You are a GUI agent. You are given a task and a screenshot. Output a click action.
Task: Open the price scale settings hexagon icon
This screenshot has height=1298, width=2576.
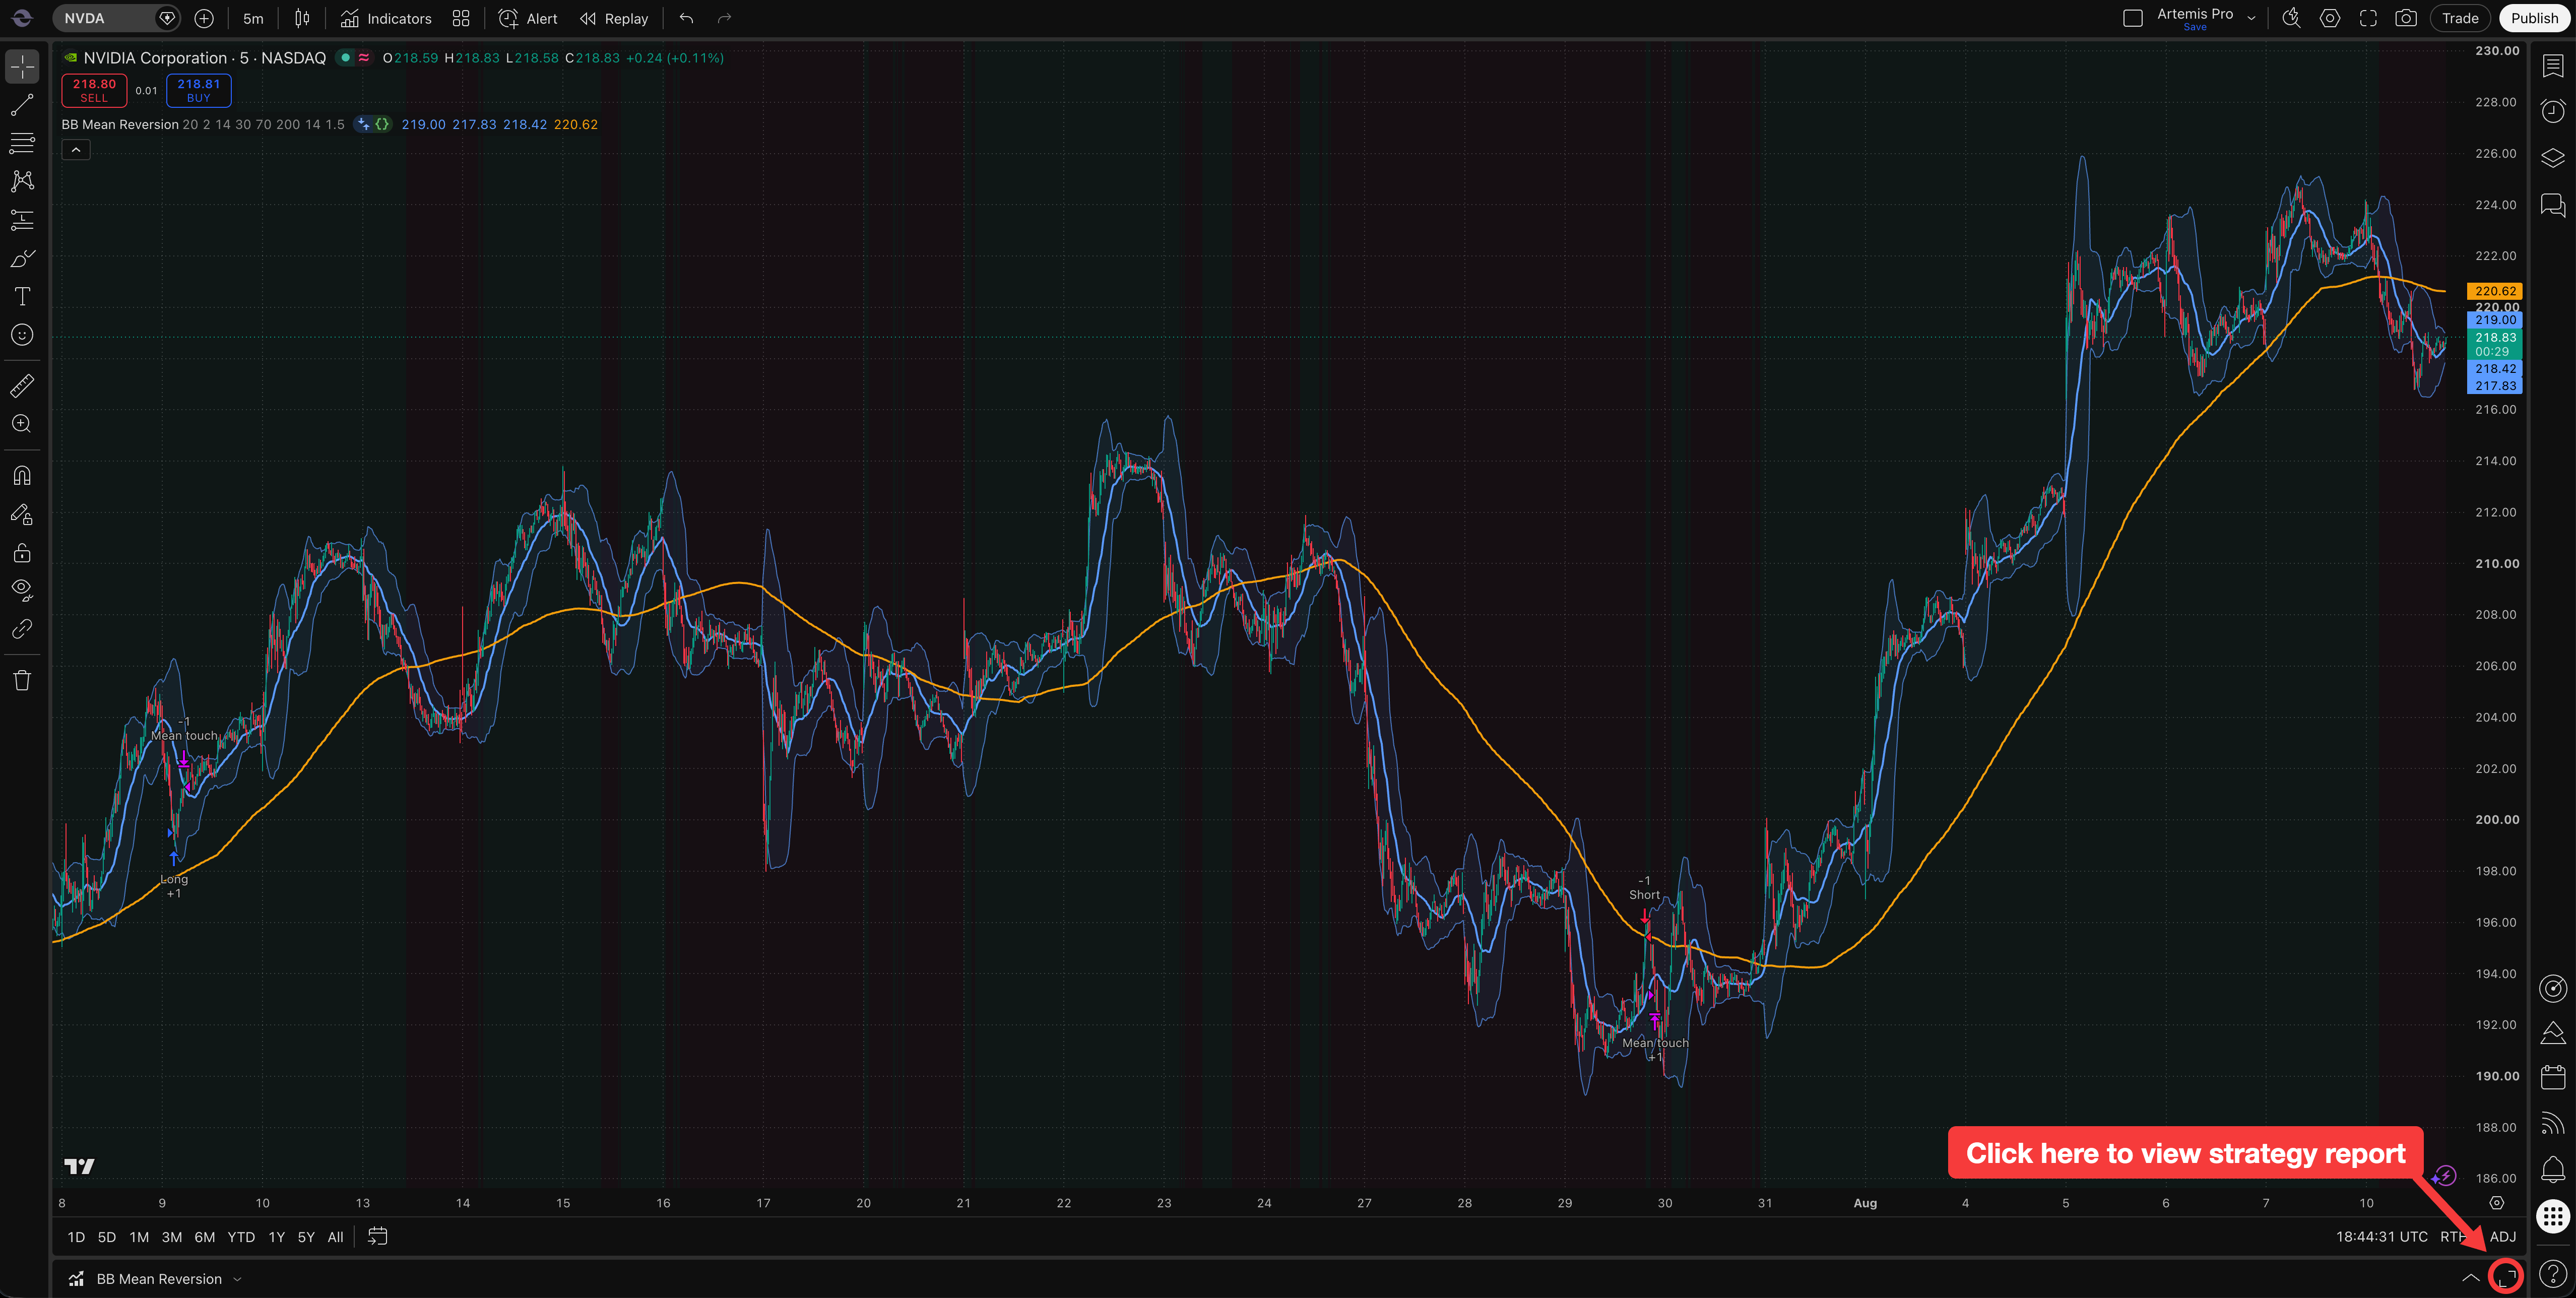(x=2496, y=1203)
